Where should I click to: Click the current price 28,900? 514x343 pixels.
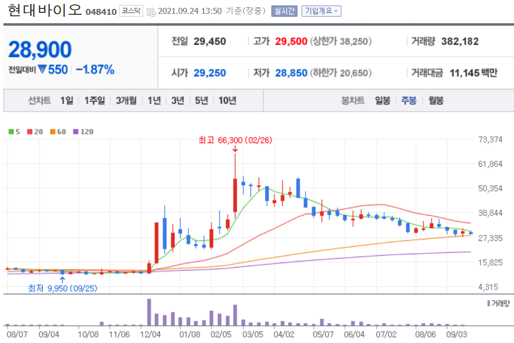point(40,50)
